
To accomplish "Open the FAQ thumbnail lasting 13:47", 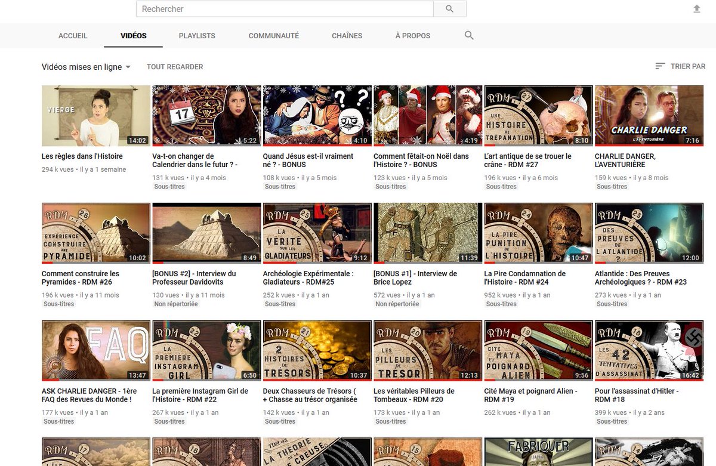I will point(95,351).
